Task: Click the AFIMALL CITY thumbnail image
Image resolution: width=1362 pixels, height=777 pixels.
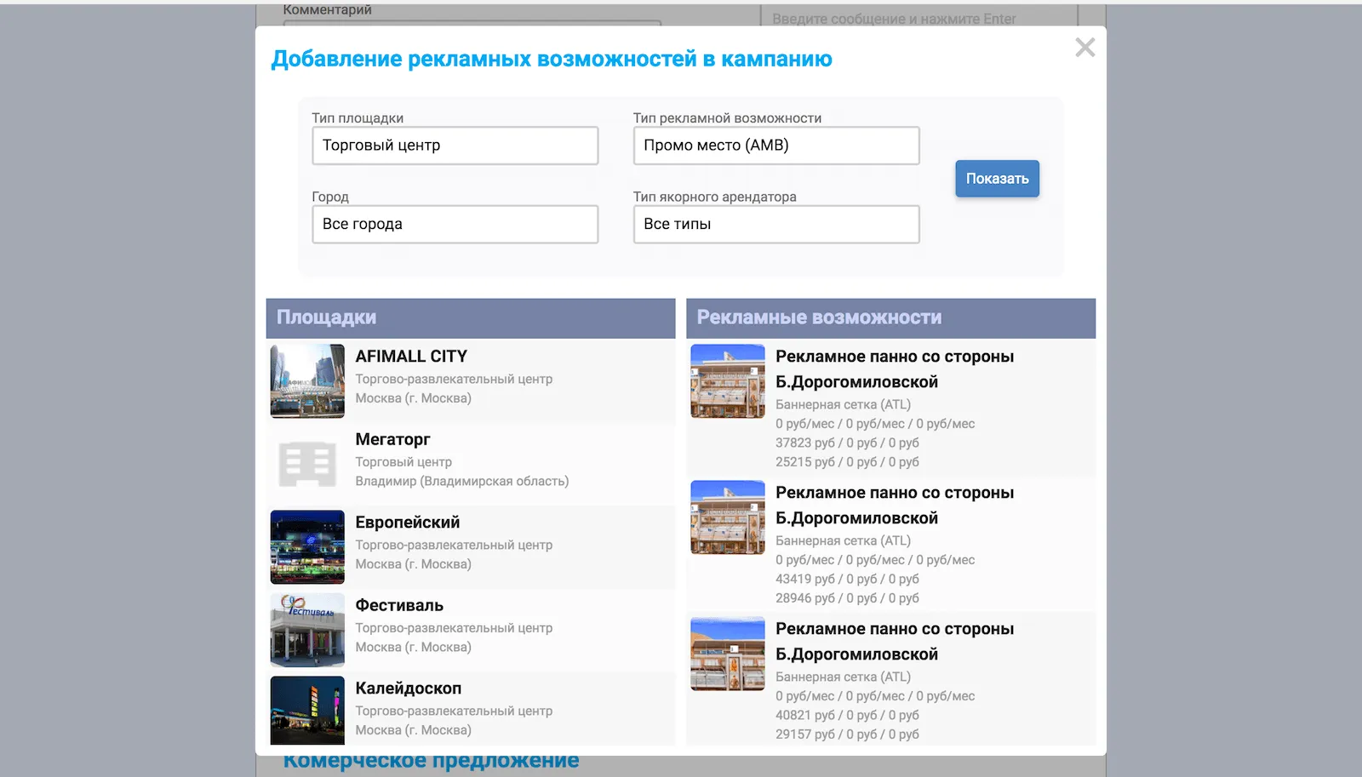Action: [x=307, y=381]
